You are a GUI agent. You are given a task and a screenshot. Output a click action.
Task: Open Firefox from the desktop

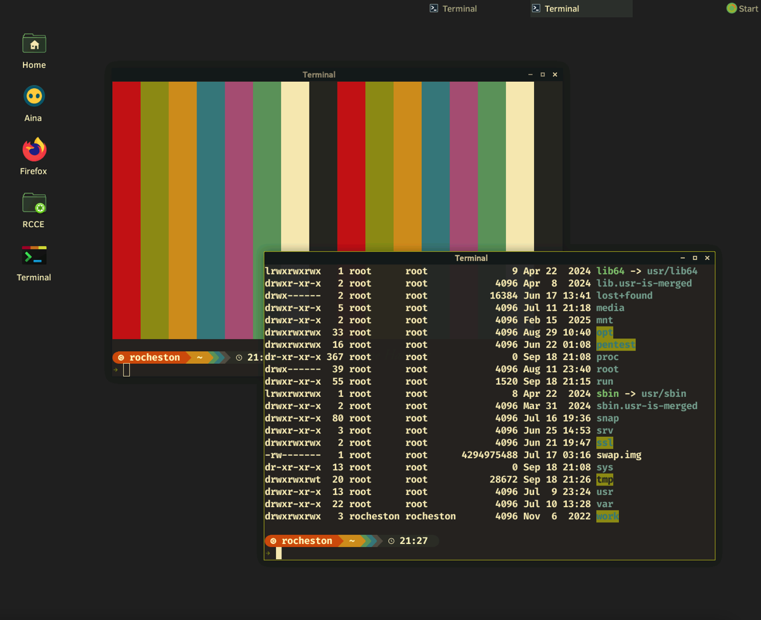click(x=34, y=150)
